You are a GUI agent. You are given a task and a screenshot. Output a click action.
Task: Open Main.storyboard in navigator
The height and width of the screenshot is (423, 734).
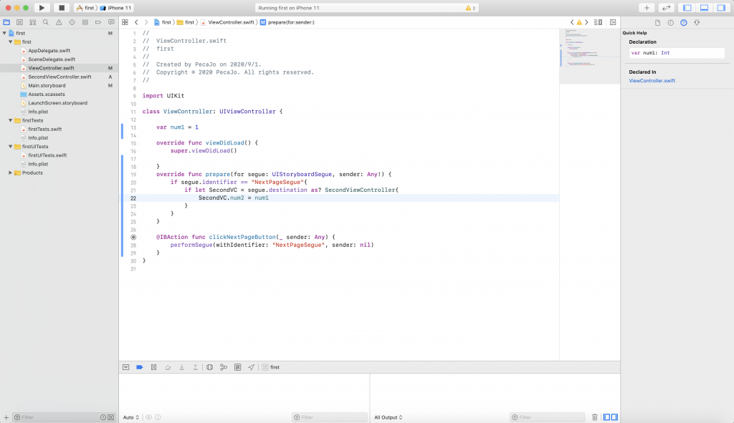(x=47, y=86)
